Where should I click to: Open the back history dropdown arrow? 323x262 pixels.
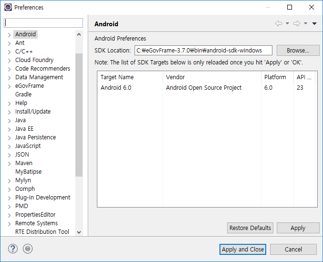pyautogui.click(x=287, y=23)
